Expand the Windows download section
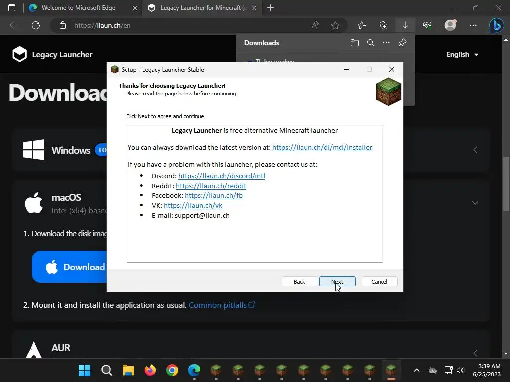 475,150
